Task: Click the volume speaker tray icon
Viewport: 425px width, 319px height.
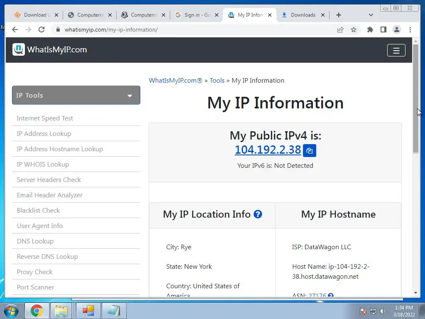Action: [383, 311]
